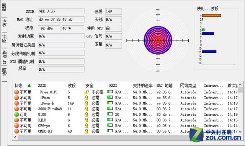
Task: Sort networks by 波段 column header
Action: (72, 86)
